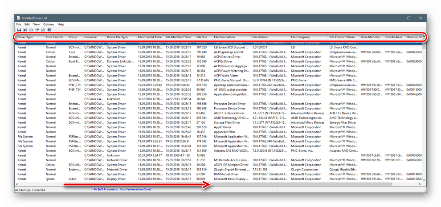Viewport: 441px width, 207px height.
Task: Click the File Modified Time column header
Action: tap(179, 37)
